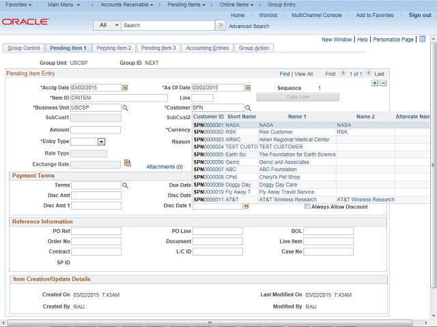Click the search go arrow button
437x327 pixels.
[220, 25]
